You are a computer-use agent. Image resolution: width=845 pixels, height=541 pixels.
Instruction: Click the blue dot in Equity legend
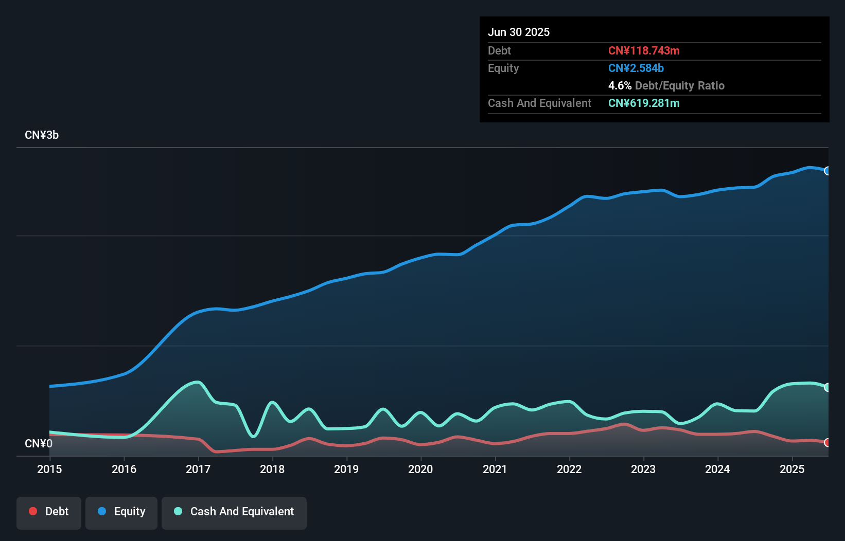point(102,511)
